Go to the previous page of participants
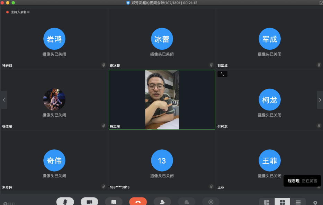Viewport: 323px width, 205px height. (x=4, y=100)
